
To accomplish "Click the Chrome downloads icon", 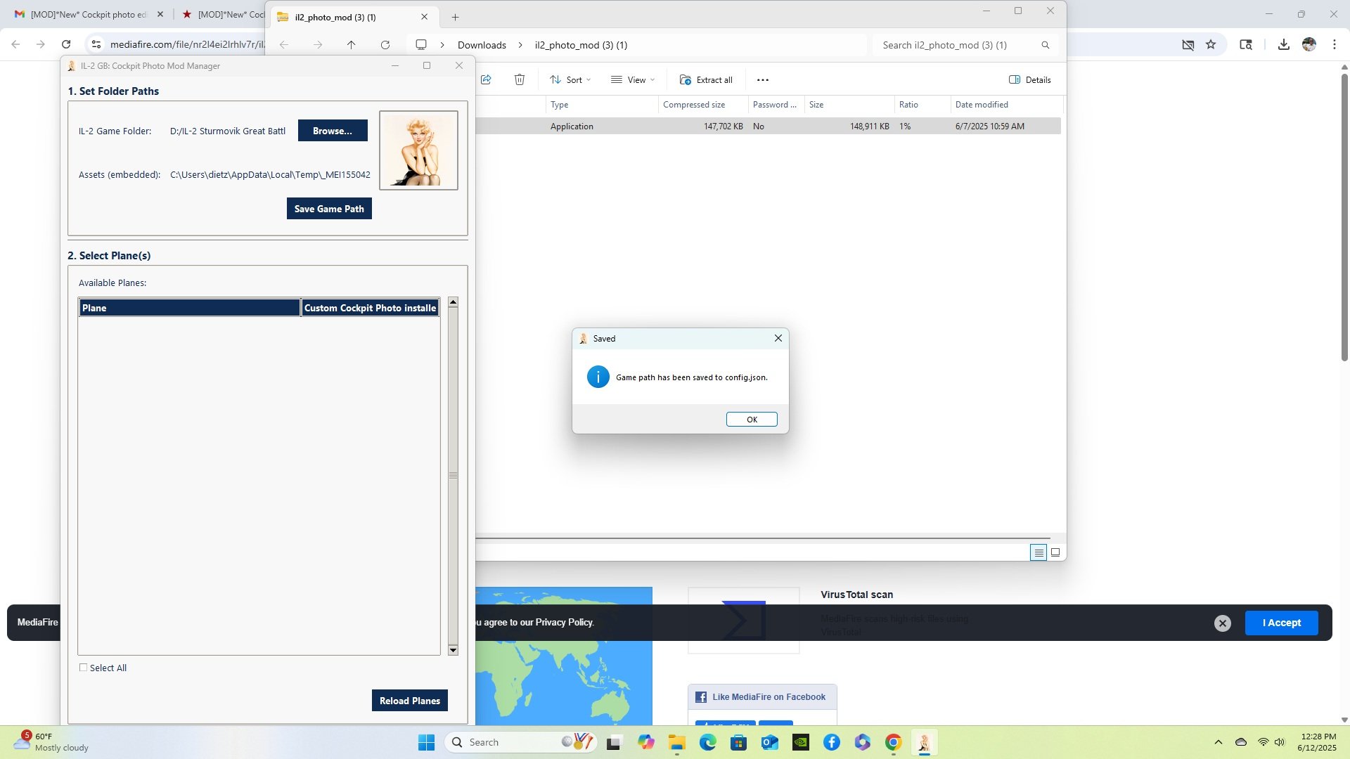I will tap(1284, 44).
